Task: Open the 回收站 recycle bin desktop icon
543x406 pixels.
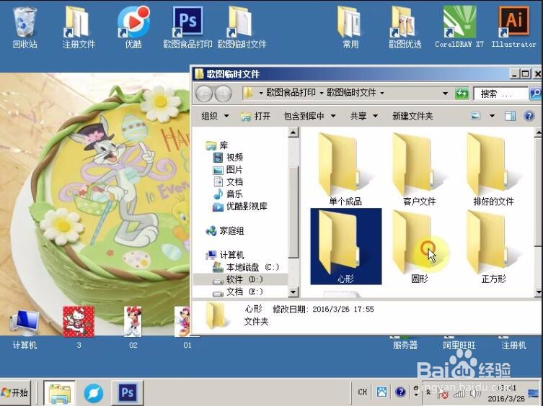Action: click(x=25, y=27)
